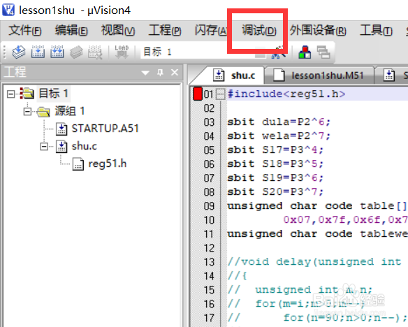Pin the 工程 project panel
Viewport: 408px width, 327px height.
[160, 73]
